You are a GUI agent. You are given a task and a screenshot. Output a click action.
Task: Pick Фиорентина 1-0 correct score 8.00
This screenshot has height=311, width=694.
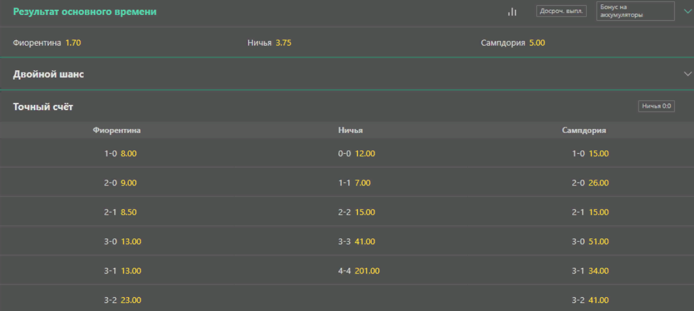pyautogui.click(x=117, y=153)
